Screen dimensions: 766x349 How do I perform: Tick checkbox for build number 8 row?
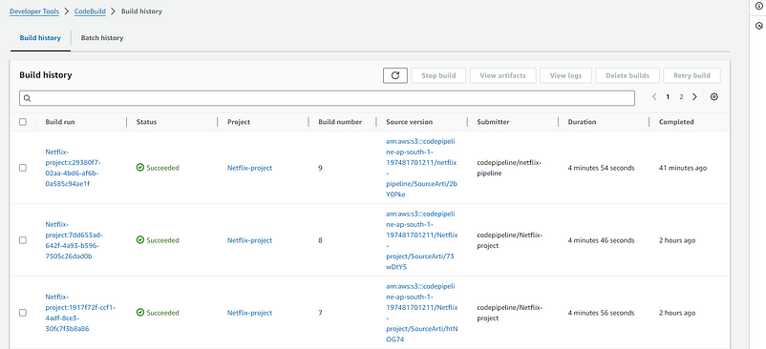point(23,240)
